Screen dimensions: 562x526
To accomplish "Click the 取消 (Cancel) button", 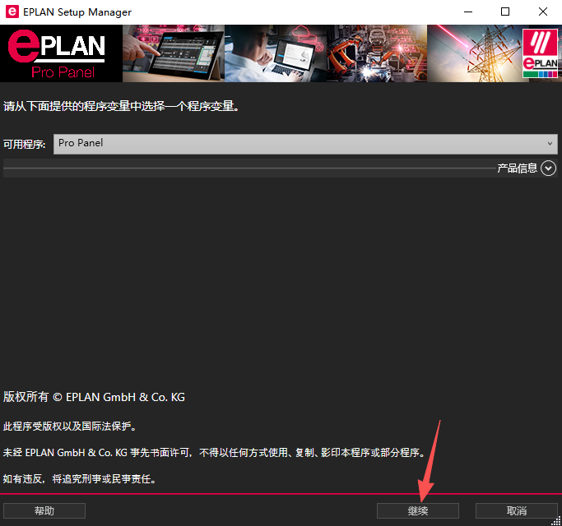I will [516, 510].
